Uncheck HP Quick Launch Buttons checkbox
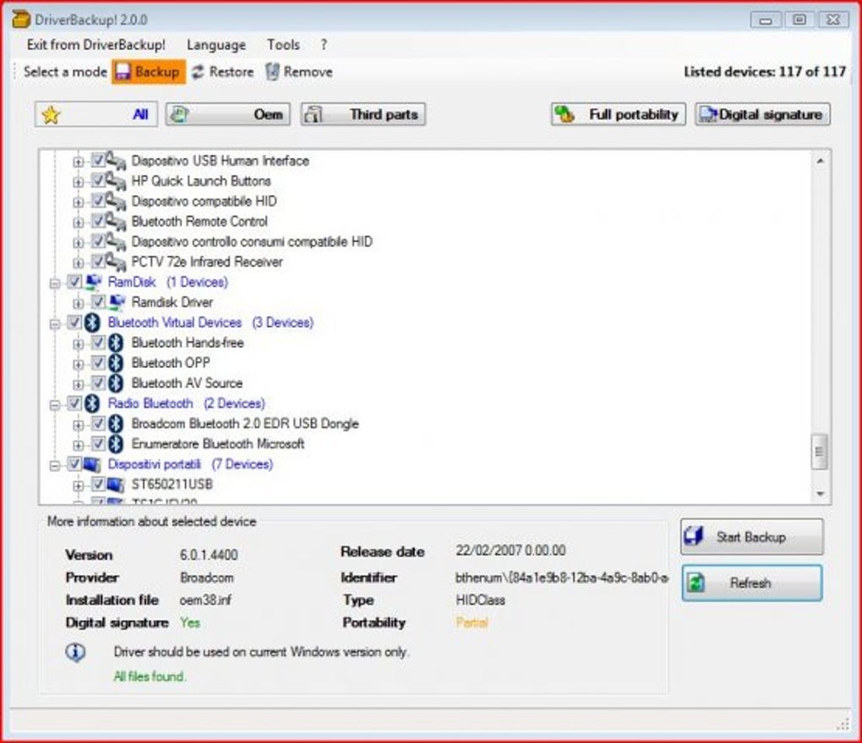 click(x=97, y=181)
